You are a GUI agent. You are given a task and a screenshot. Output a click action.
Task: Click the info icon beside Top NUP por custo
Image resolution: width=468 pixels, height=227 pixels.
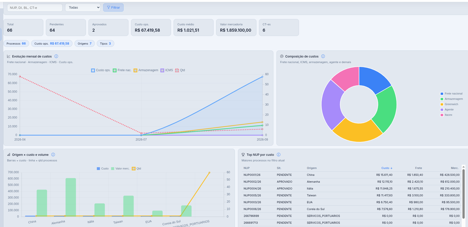click(279, 155)
